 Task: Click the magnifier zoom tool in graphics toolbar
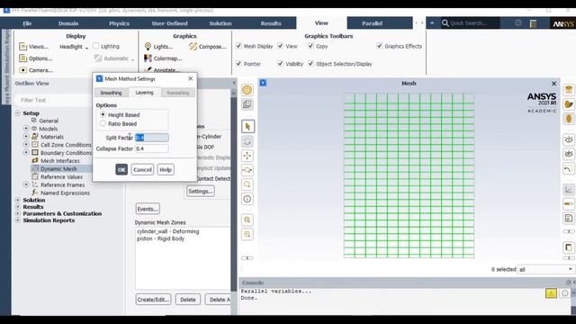click(247, 184)
